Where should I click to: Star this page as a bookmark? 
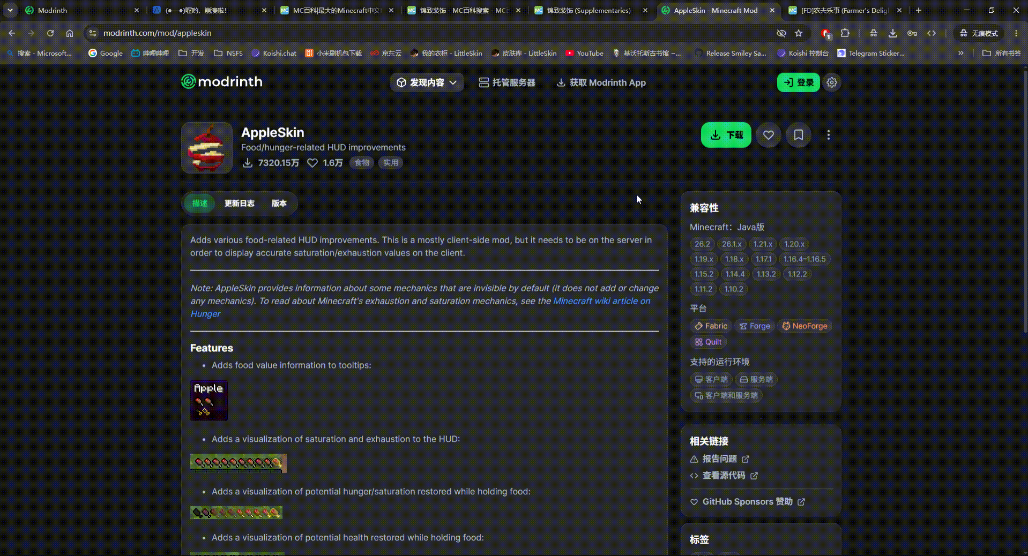(799, 33)
